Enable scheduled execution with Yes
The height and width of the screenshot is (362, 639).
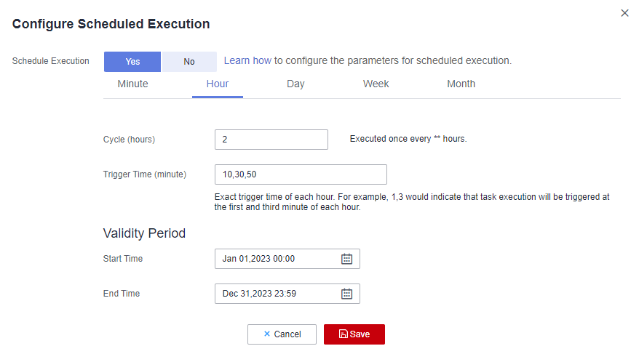(x=132, y=62)
